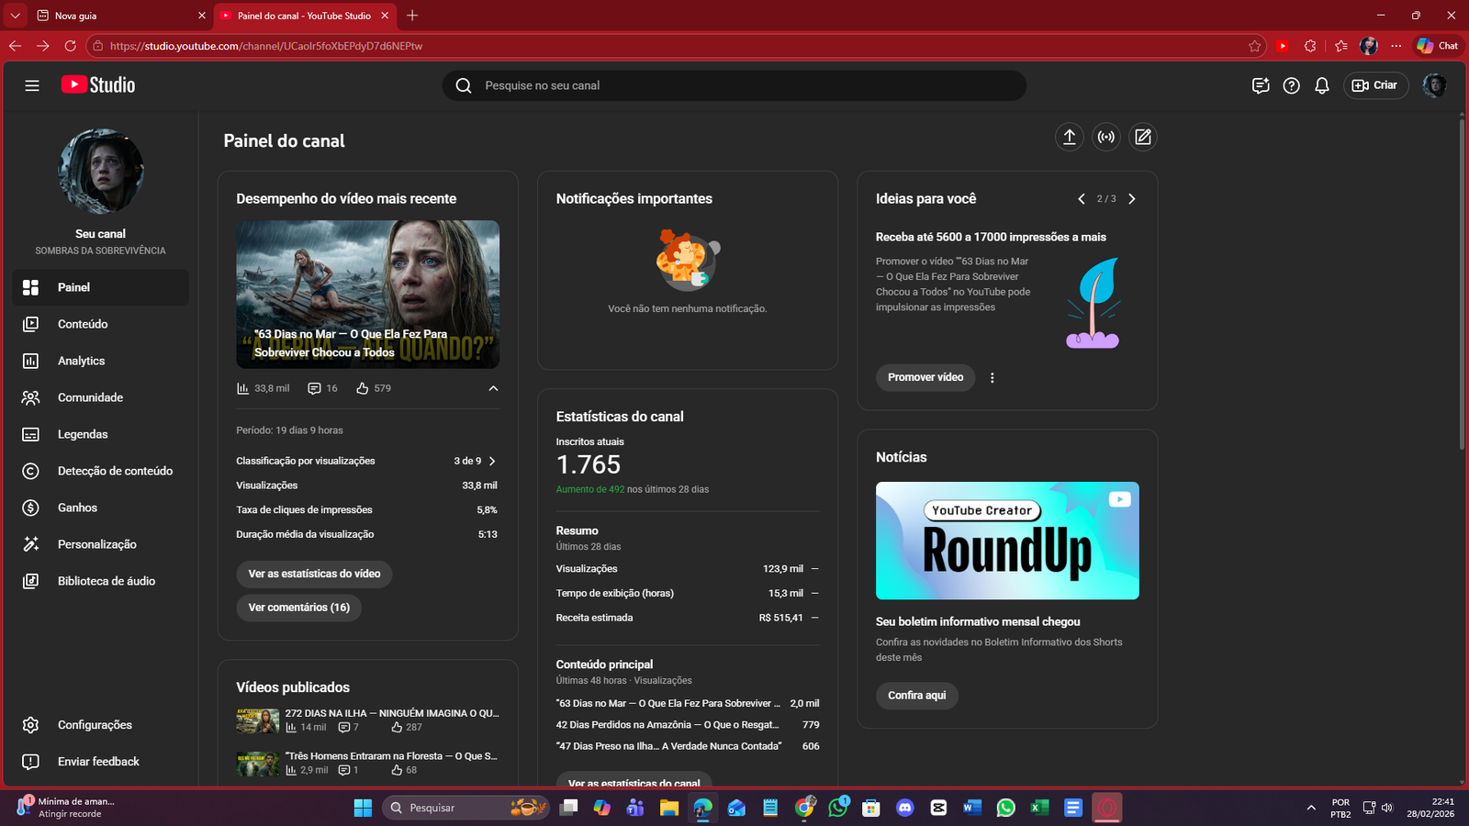Open three-dot menu beside Promover vídeo

click(992, 377)
